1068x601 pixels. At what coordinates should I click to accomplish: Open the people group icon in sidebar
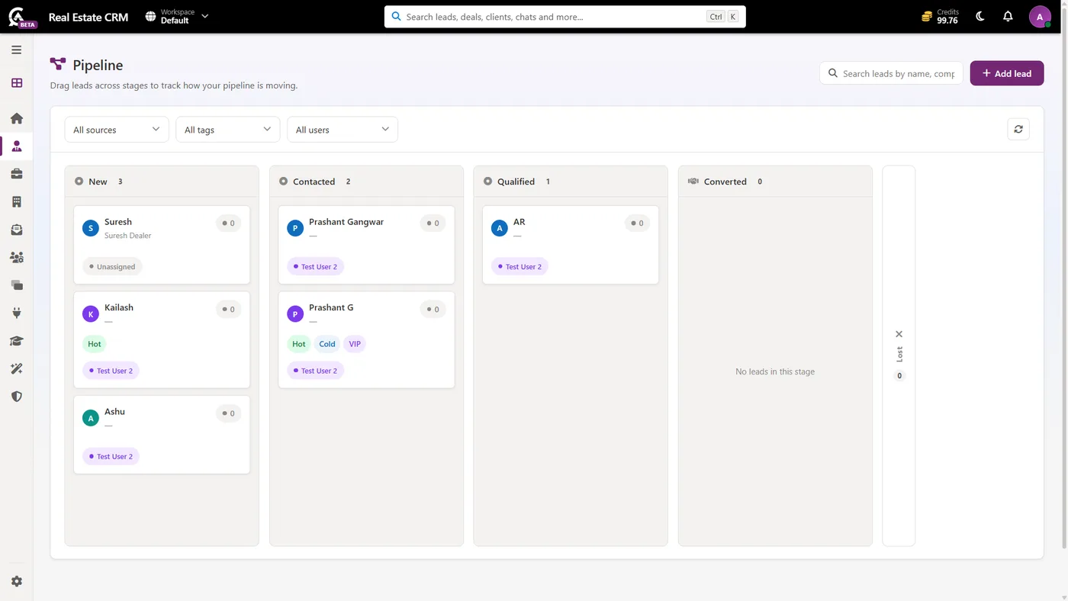pos(17,257)
